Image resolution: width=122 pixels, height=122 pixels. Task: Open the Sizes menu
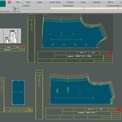click(83, 2)
